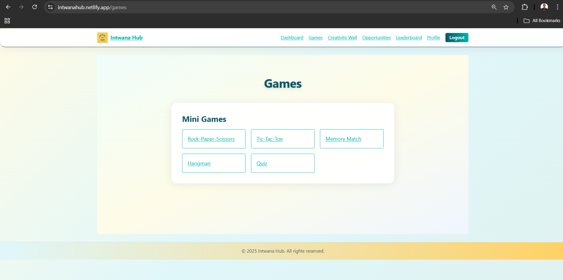Viewport: 563px width, 280px height.
Task: Open the Chrome three-dot menu
Action: pos(557,7)
